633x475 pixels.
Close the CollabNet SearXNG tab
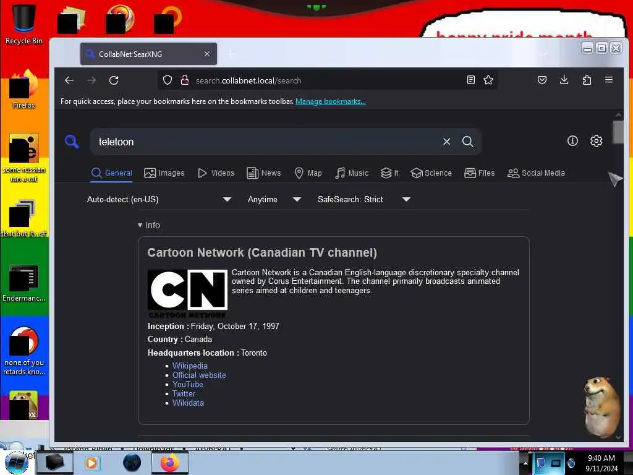click(x=206, y=54)
